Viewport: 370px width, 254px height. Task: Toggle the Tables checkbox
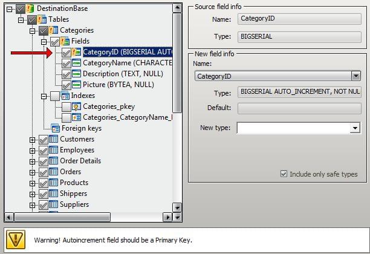tap(32, 20)
